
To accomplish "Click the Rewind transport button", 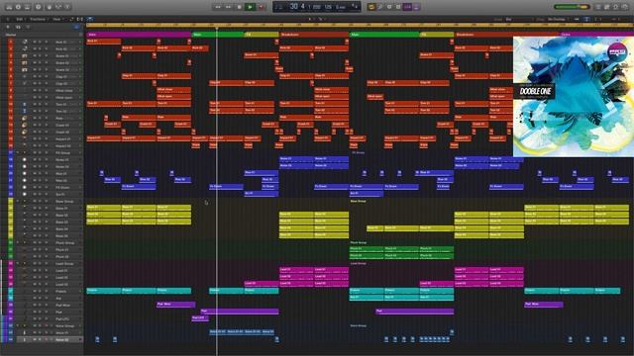I will tap(218, 7).
